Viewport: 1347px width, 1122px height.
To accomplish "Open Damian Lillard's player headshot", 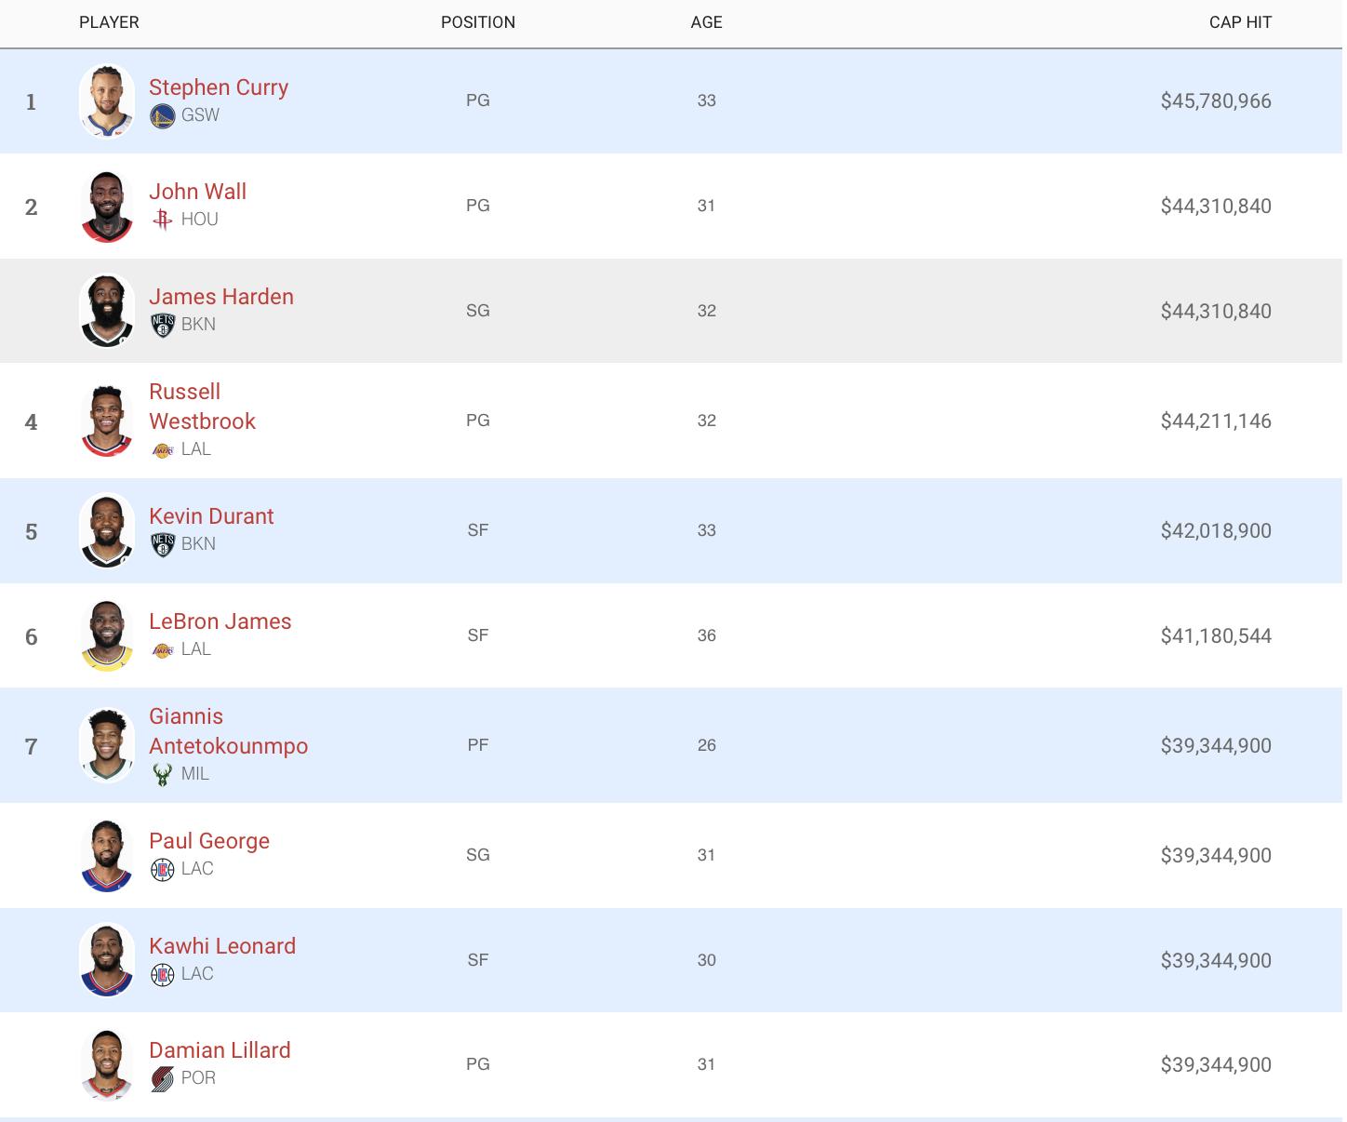I will pos(107,1064).
